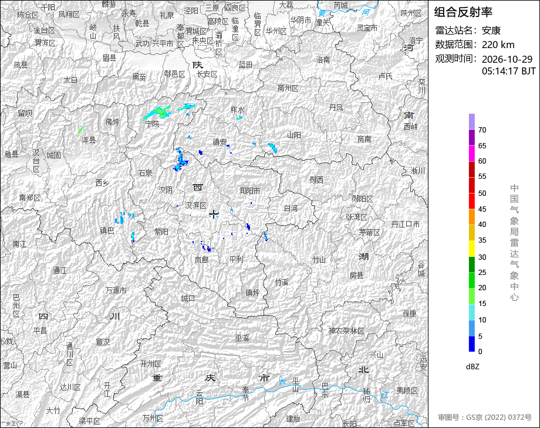
Task: Click the 宁陕 county label
Action: pyautogui.click(x=152, y=124)
